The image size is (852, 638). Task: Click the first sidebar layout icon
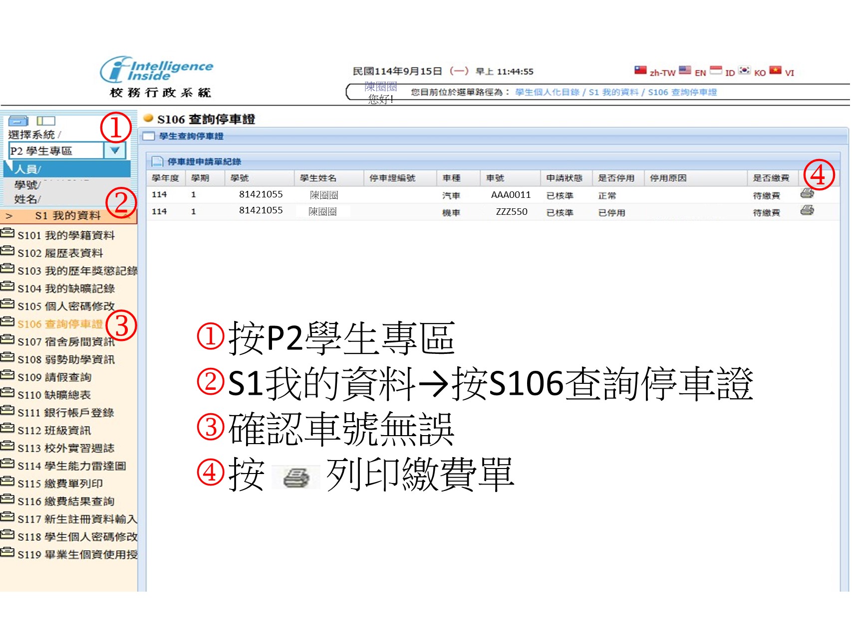coord(18,121)
